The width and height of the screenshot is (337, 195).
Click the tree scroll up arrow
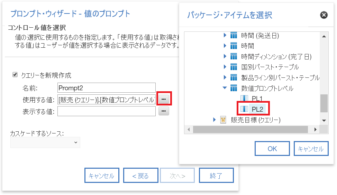(324, 36)
